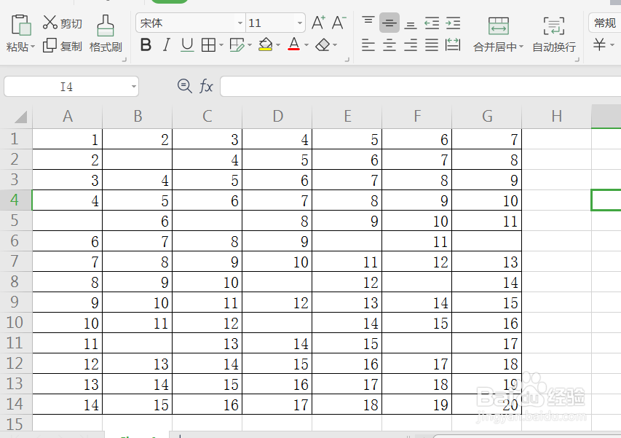Image resolution: width=621 pixels, height=438 pixels.
Task: Click cell F6 containing 11
Action: pyautogui.click(x=416, y=241)
